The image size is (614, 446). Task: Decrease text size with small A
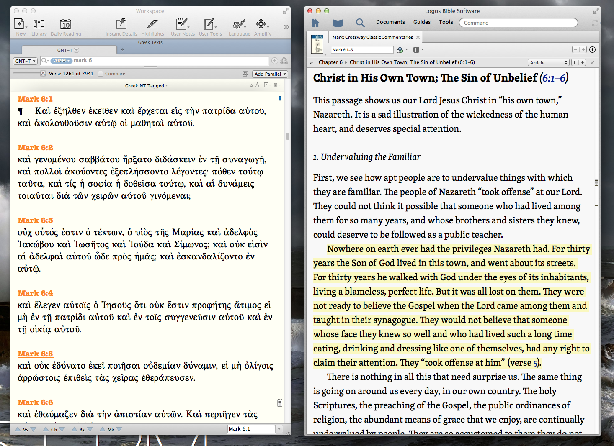[252, 86]
